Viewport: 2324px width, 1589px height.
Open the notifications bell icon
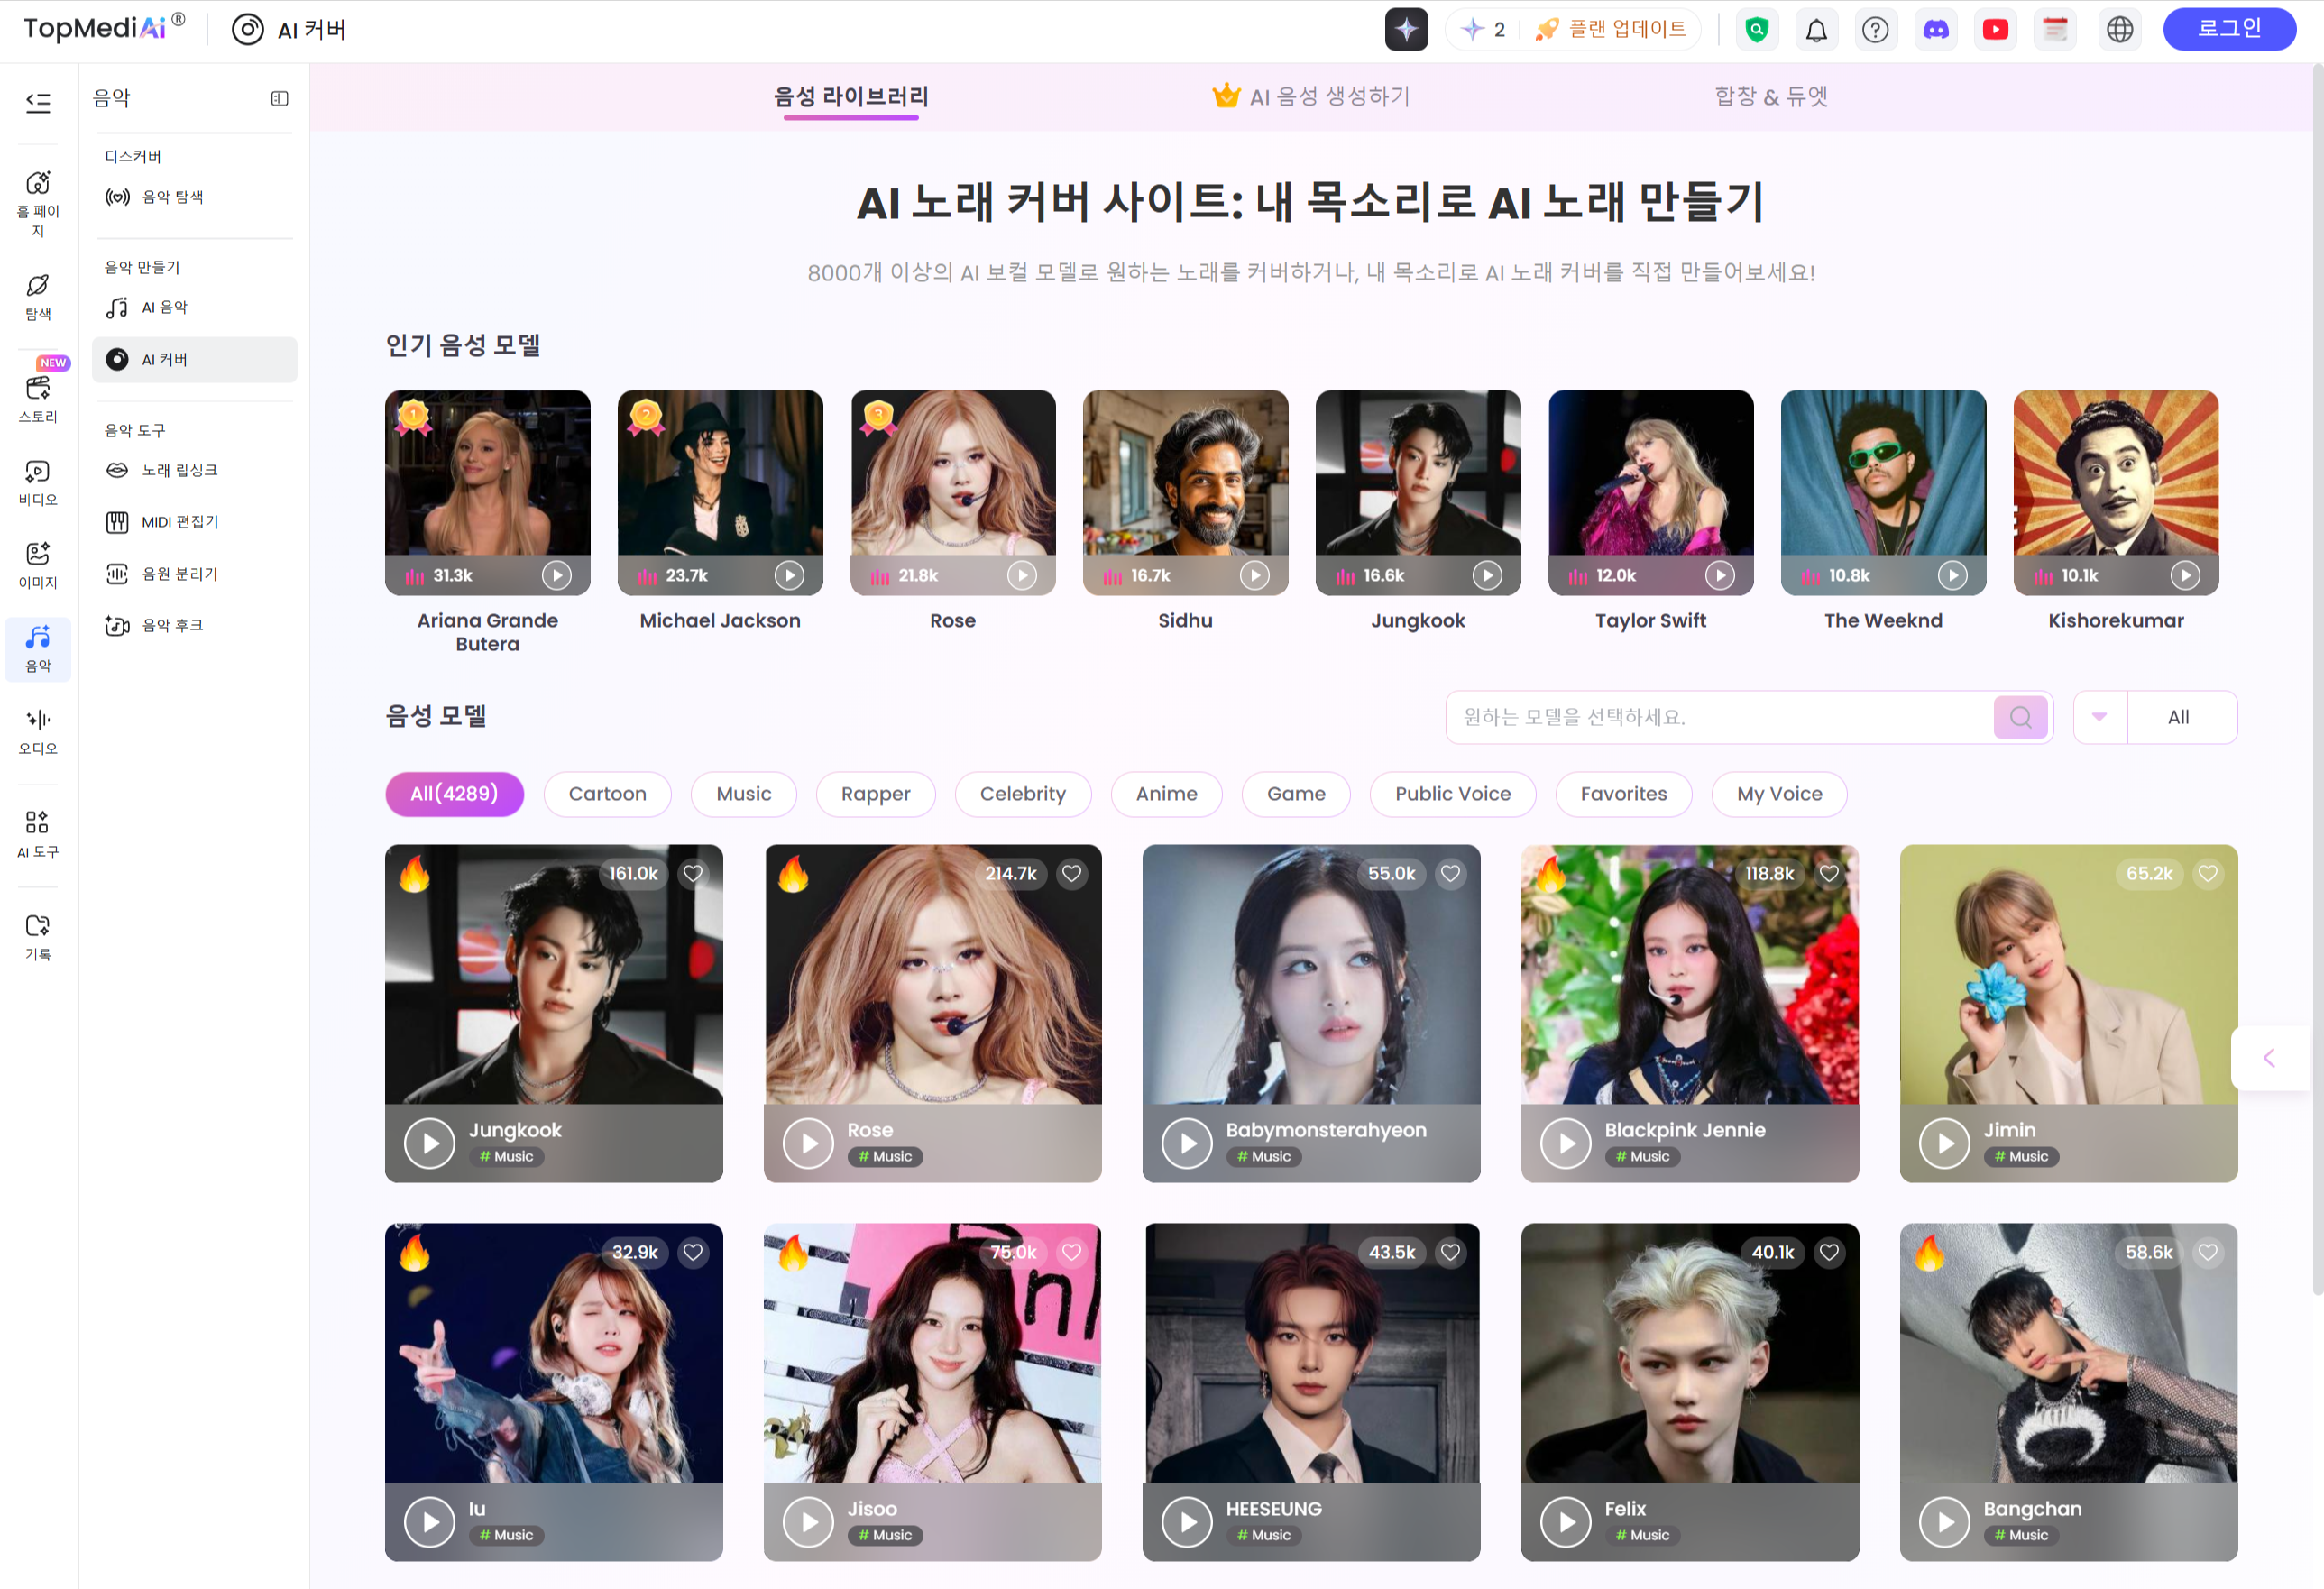click(1816, 29)
